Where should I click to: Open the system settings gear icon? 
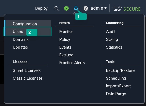coord(76,8)
